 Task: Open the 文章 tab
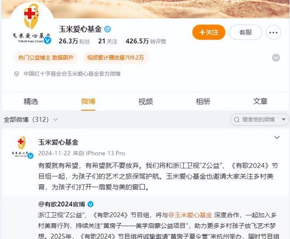pyautogui.click(x=260, y=101)
